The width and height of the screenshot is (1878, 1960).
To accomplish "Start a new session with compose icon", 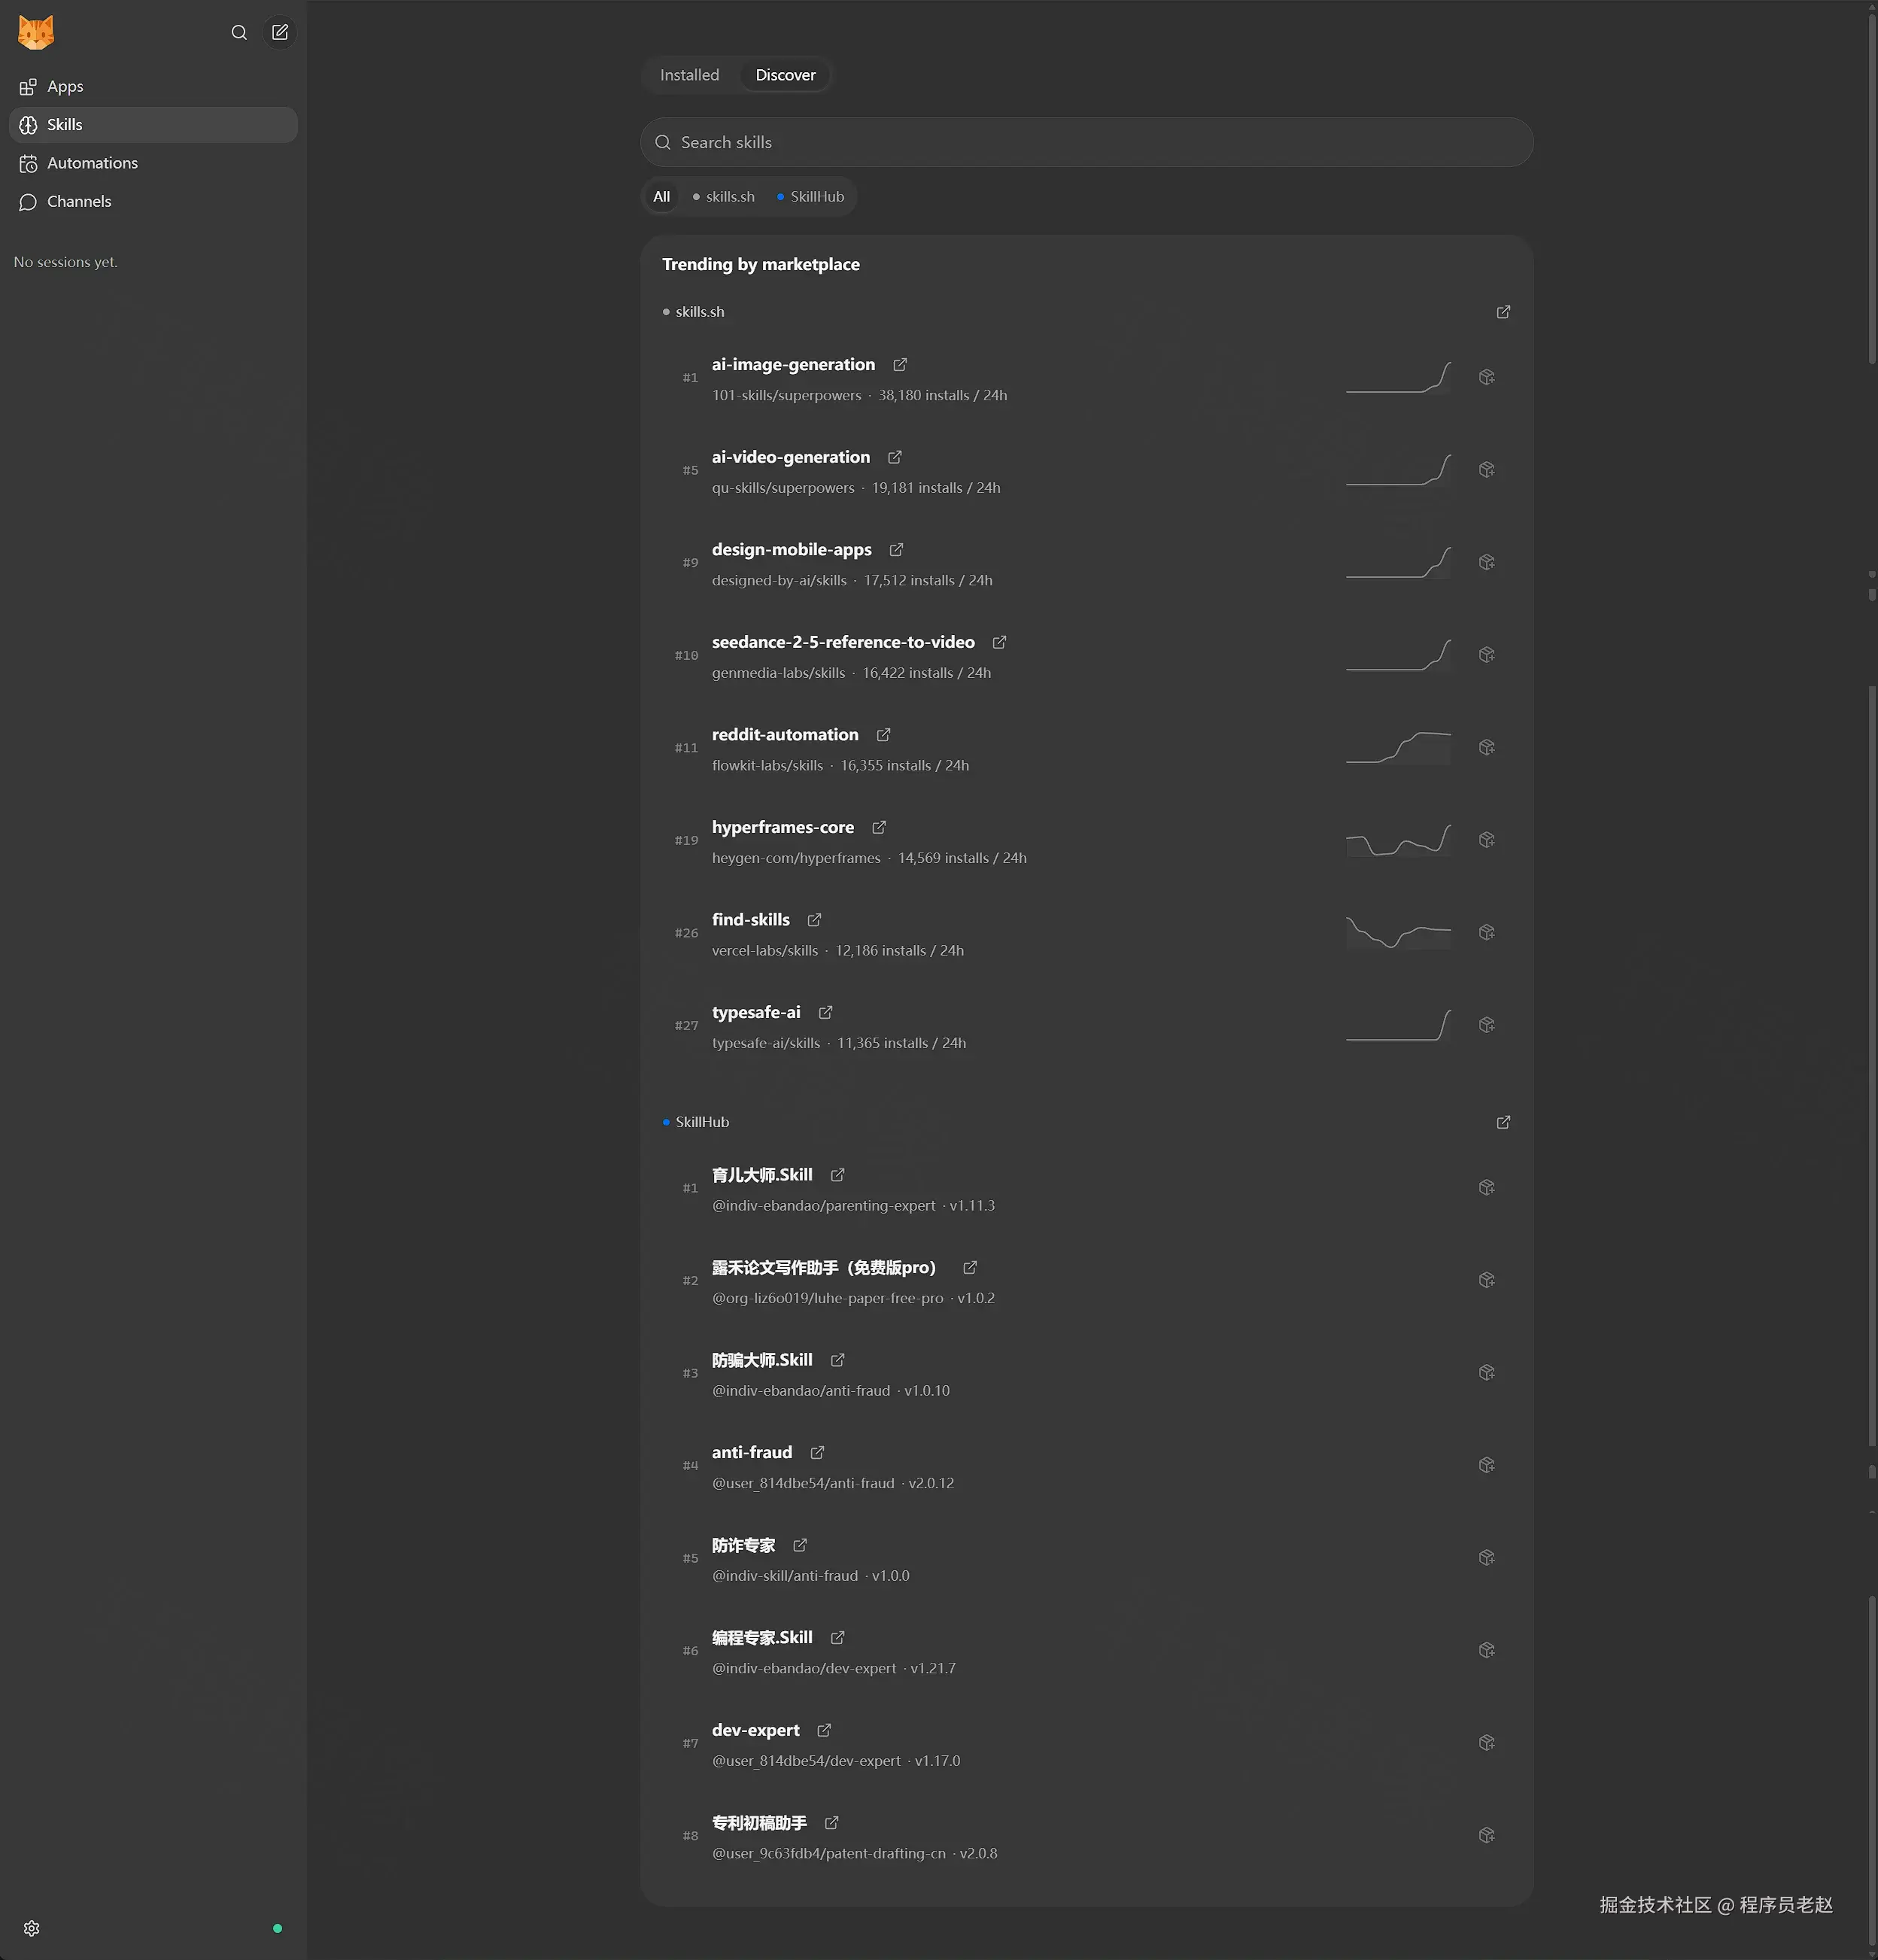I will click(280, 32).
